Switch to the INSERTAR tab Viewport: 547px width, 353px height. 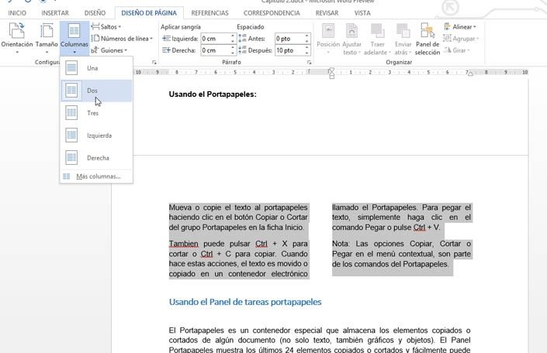coord(54,13)
